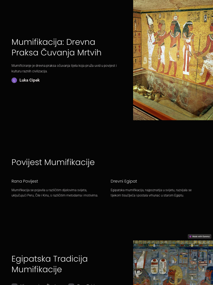213x285 pixels.
Task: Open the Egyptian tomb painting image
Action: coord(173,60)
